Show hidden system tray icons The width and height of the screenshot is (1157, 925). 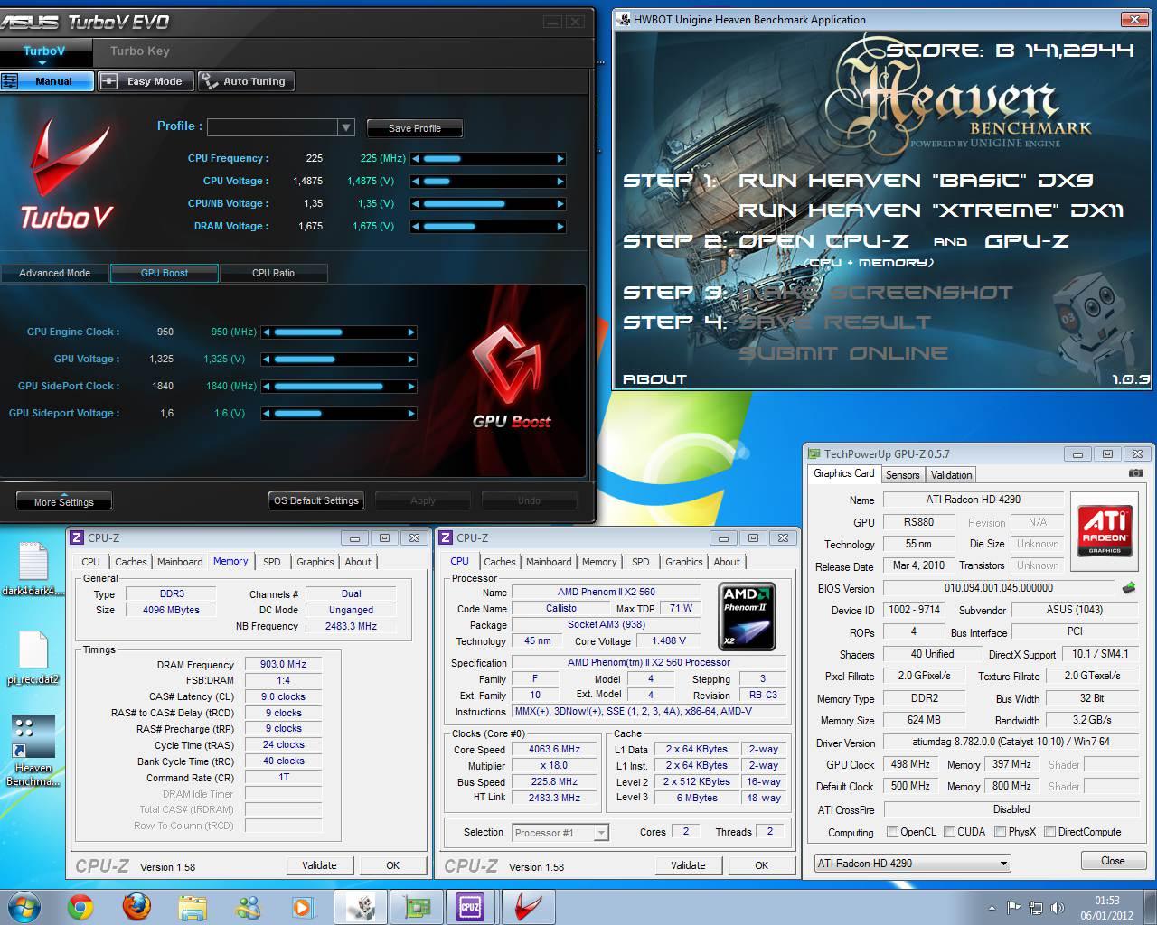coord(993,908)
